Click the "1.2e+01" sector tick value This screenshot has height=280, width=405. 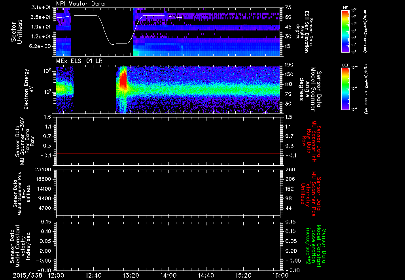[x=41, y=37]
